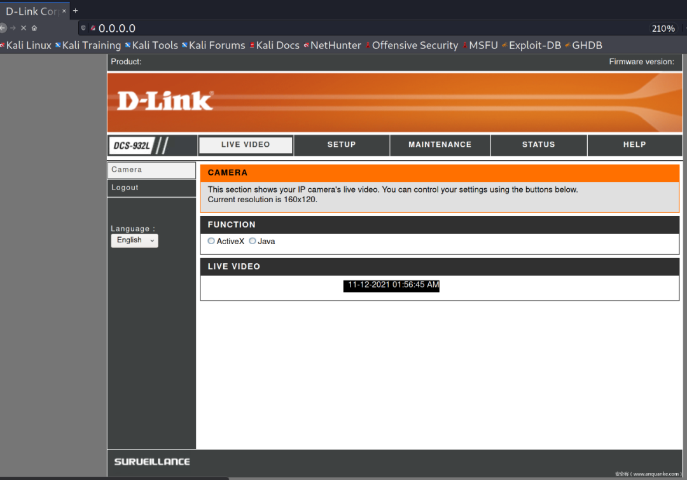Open Kali Tools bookmark
The width and height of the screenshot is (687, 480).
(x=151, y=45)
